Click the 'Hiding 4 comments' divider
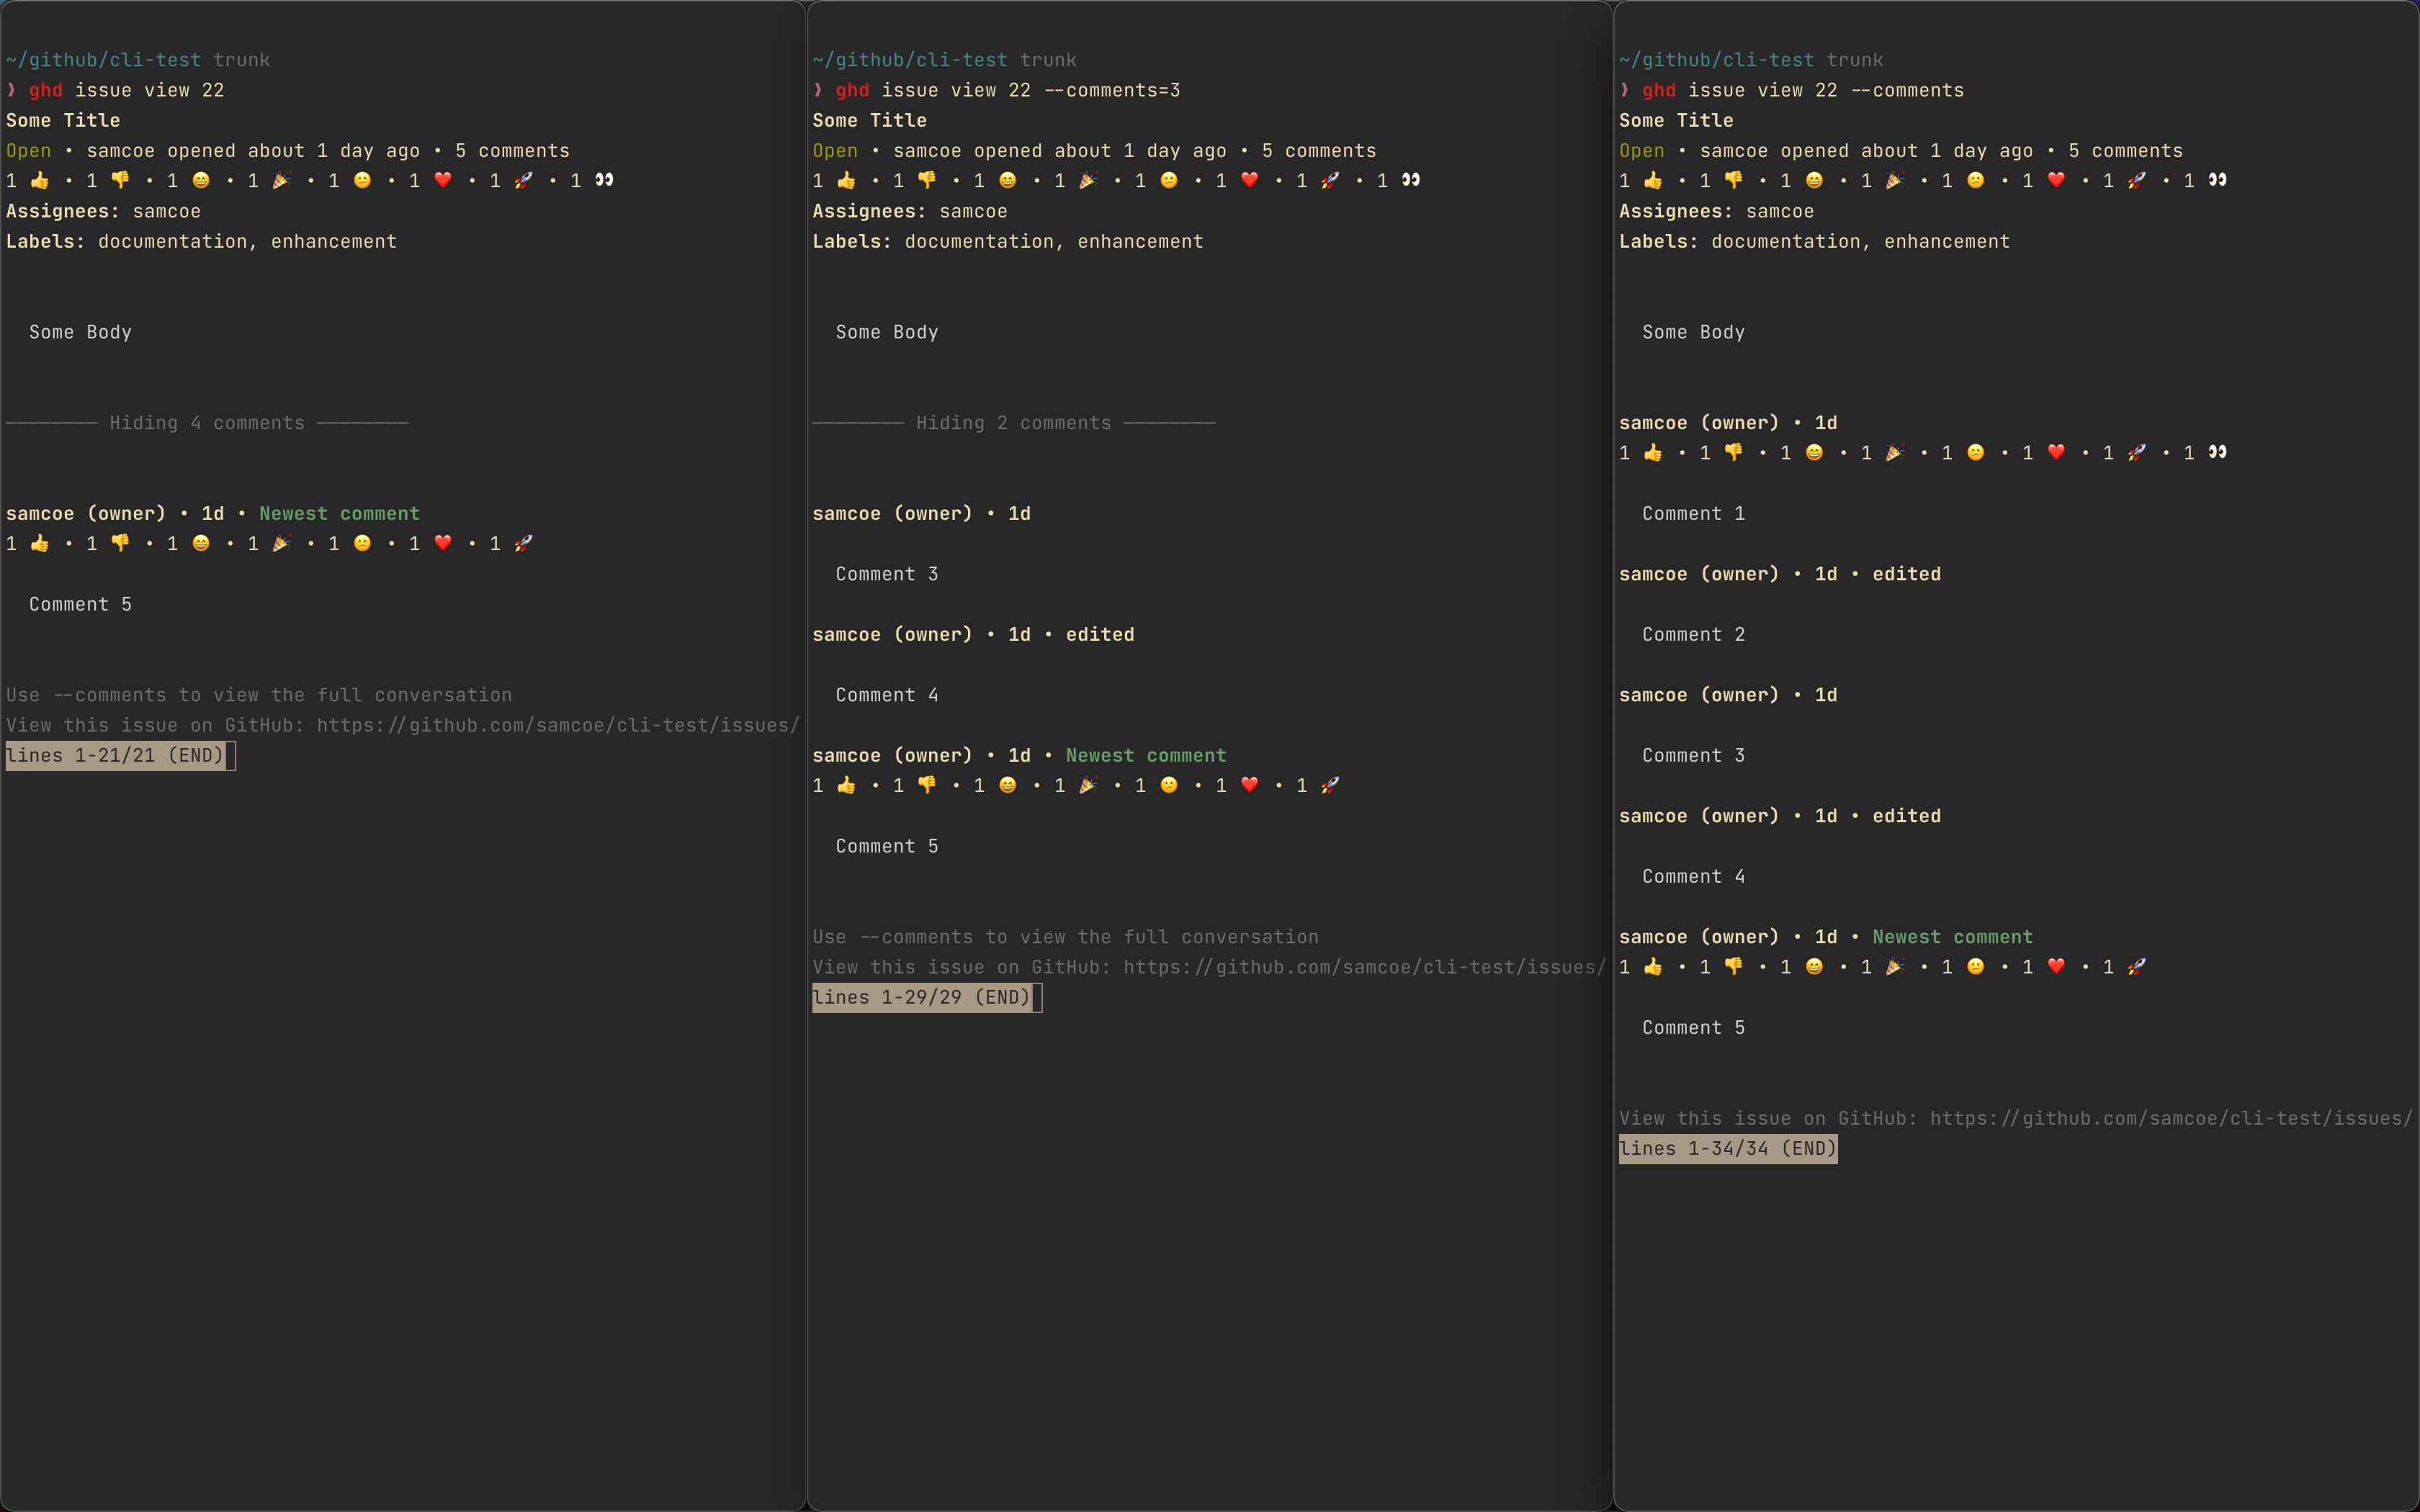This screenshot has height=1512, width=2420. pos(207,423)
